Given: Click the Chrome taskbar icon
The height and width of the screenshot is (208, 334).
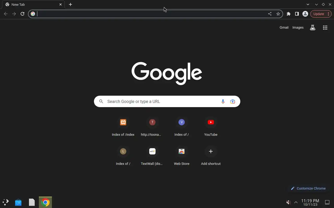Looking at the screenshot, I should tap(45, 202).
